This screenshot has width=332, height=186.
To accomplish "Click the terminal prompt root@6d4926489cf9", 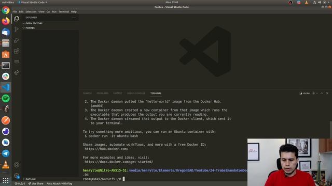I will pyautogui.click(x=102, y=179).
